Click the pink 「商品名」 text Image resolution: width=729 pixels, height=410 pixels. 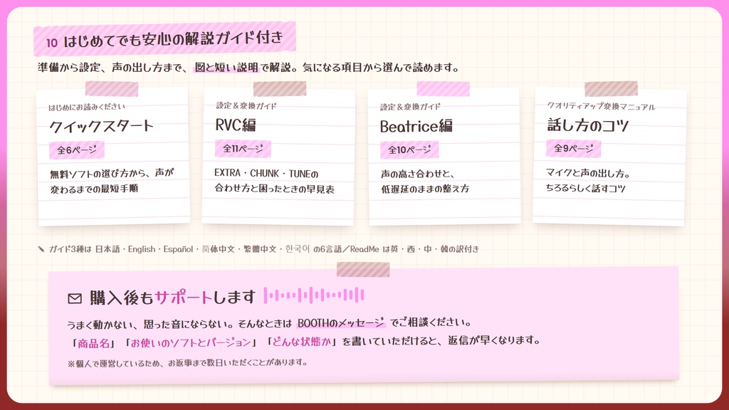coord(93,343)
